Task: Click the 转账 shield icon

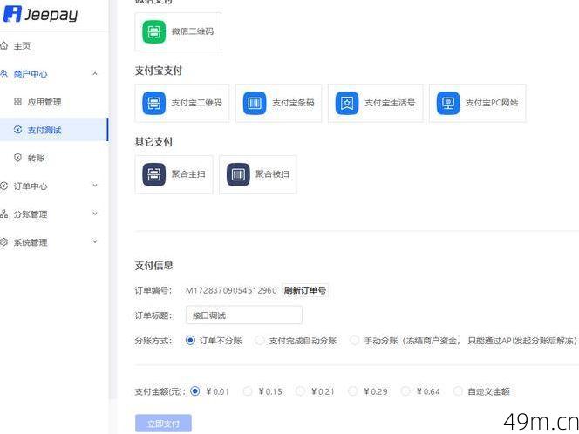Action: click(17, 158)
